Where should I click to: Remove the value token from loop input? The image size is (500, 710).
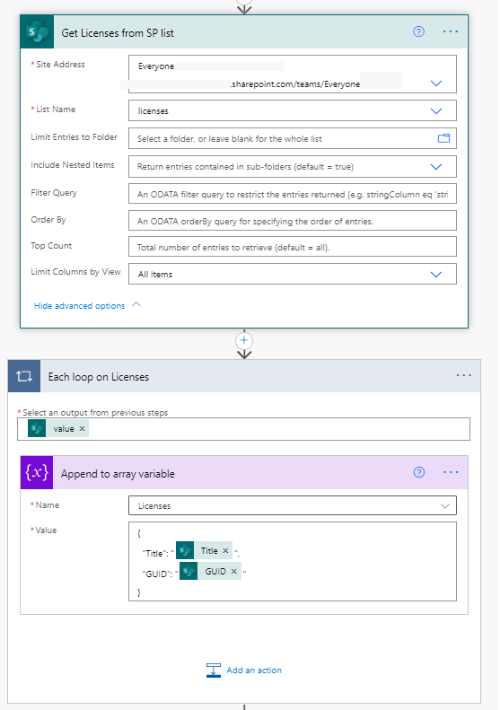coord(82,429)
